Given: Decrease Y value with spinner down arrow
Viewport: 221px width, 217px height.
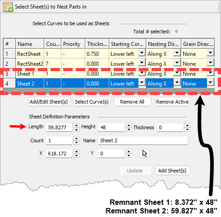Looking at the screenshot, I should coord(129,156).
